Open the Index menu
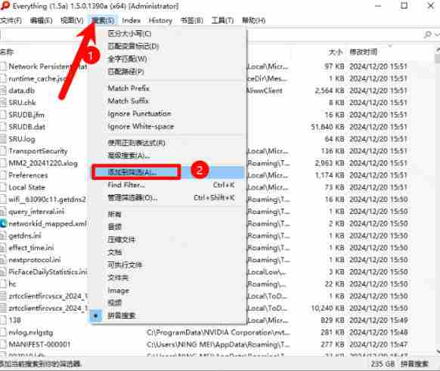 pos(131,20)
